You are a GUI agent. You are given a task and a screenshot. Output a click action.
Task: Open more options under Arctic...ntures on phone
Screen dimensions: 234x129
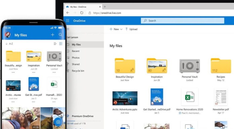(x=13, y=102)
